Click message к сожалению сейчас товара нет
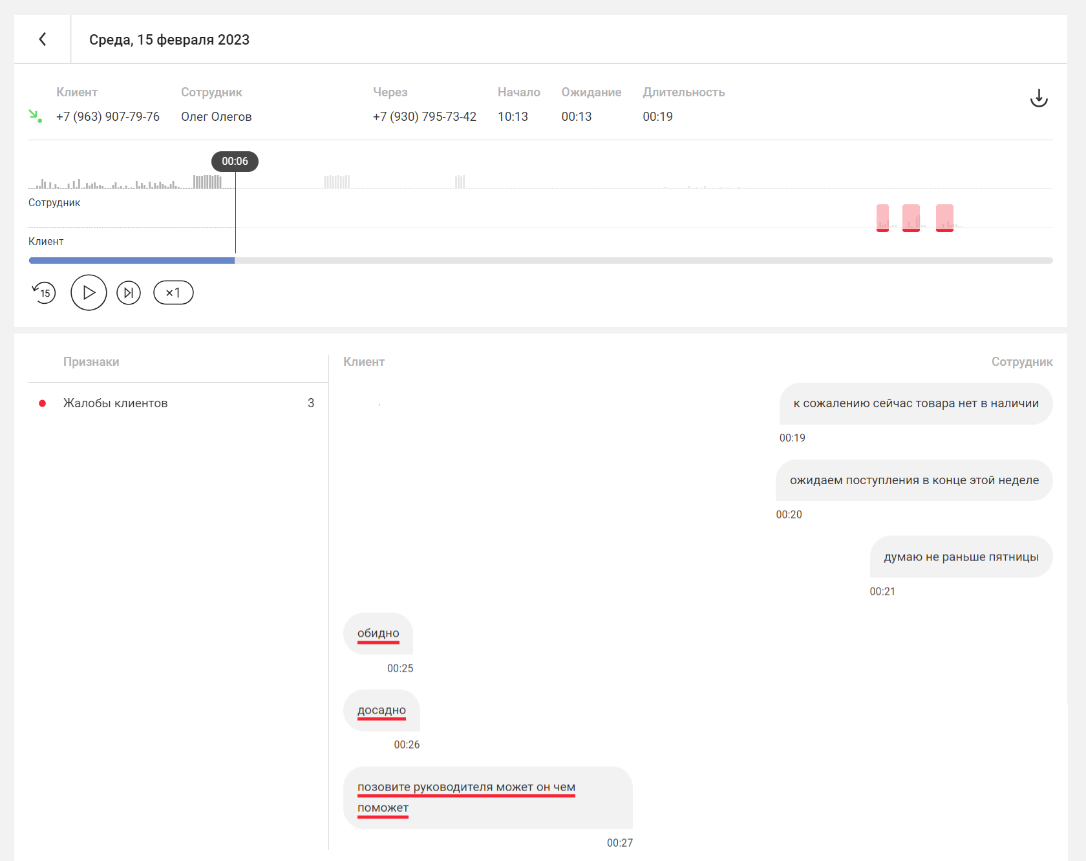Screen dimensions: 1086x861 [915, 403]
